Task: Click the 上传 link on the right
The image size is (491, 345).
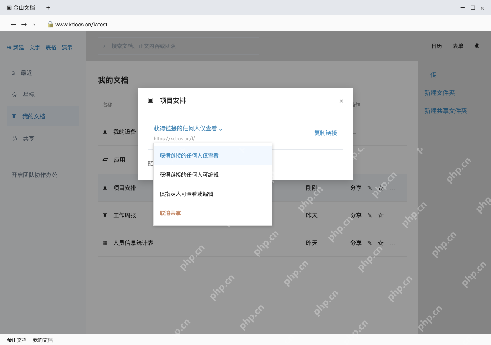Action: pyautogui.click(x=430, y=75)
